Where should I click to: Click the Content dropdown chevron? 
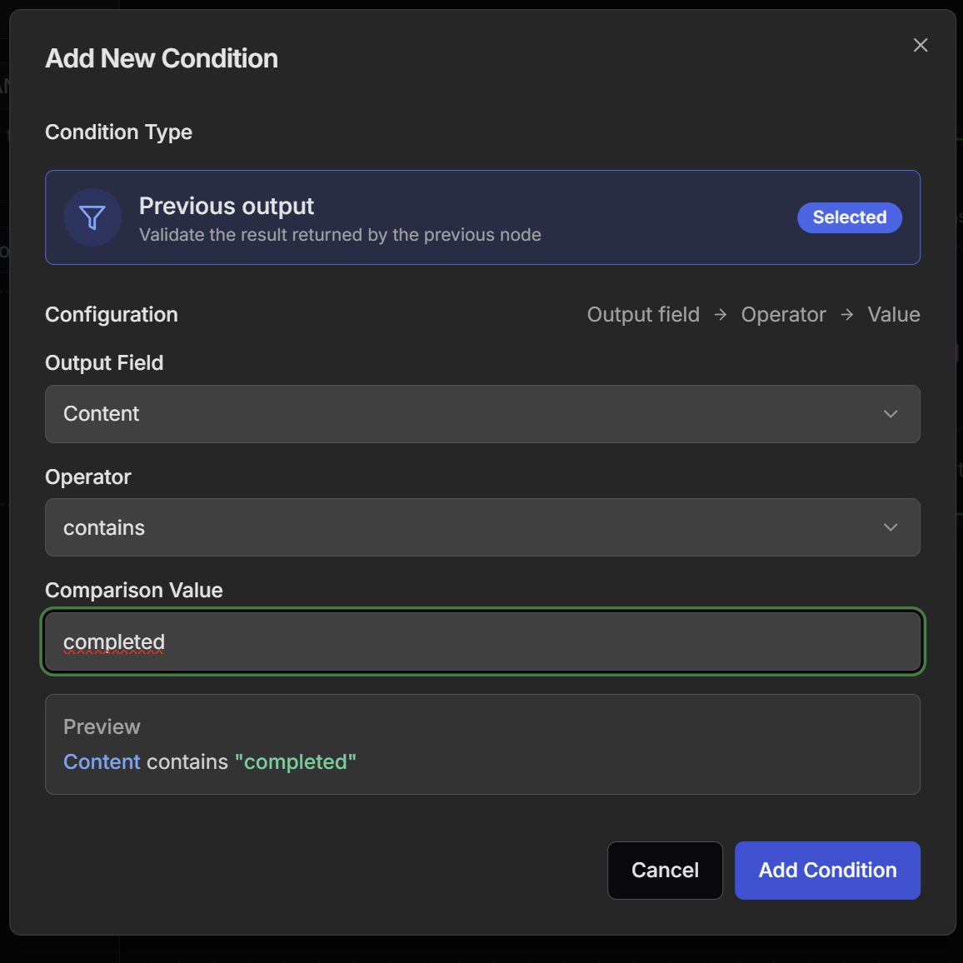click(890, 414)
